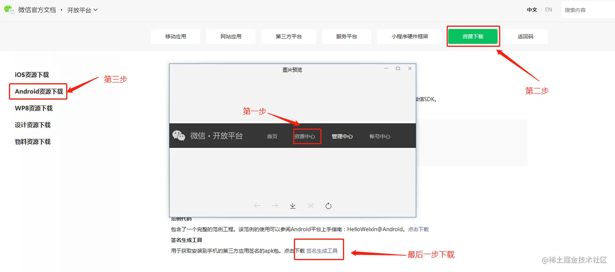This screenshot has width=615, height=272.
Task: Click the previous image arrow in 图片预览
Action: (257, 206)
